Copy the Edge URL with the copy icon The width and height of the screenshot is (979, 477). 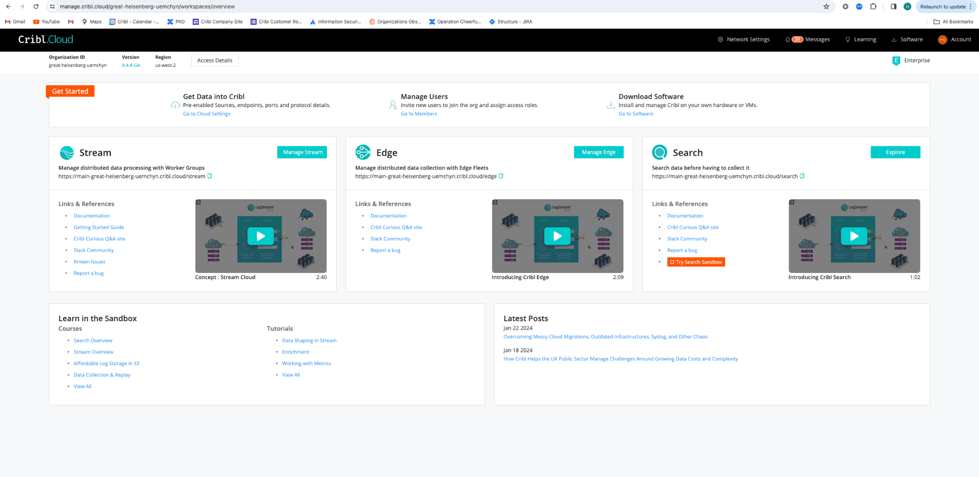tap(501, 176)
